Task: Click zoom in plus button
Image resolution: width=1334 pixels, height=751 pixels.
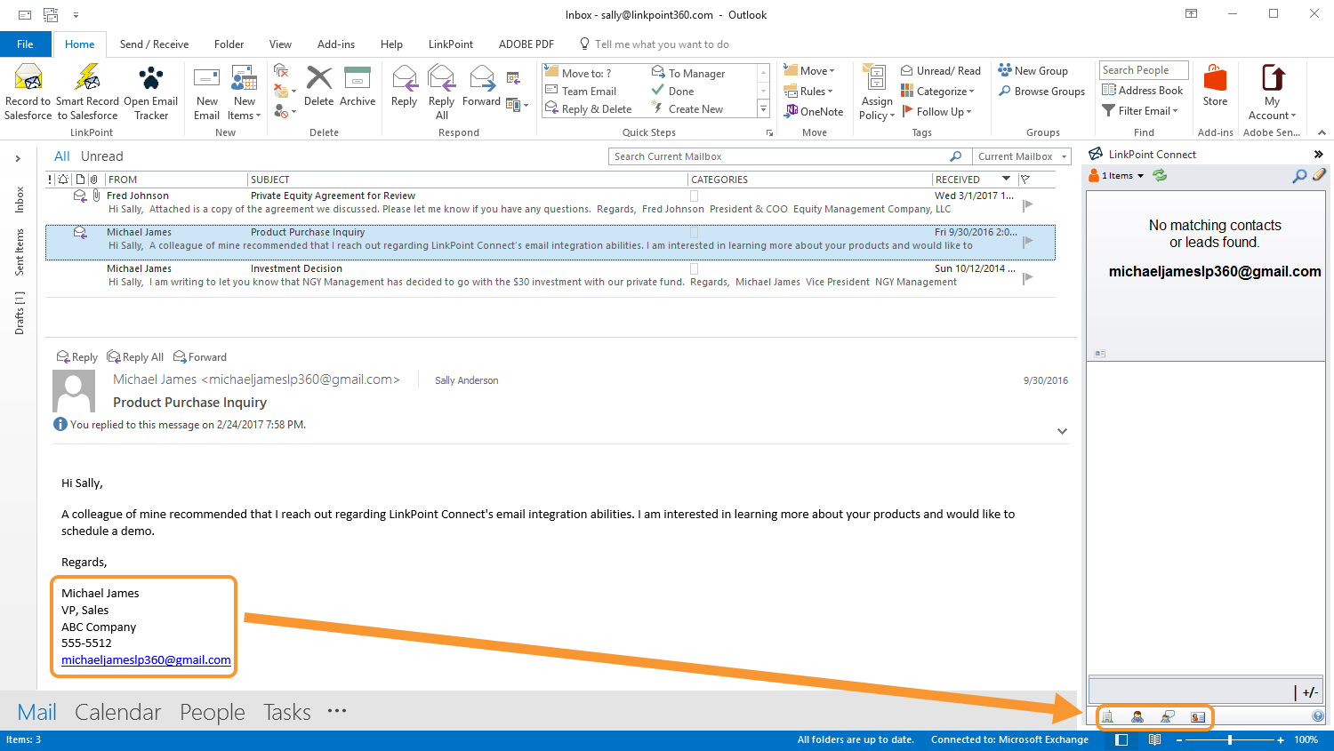Action: pyautogui.click(x=1281, y=739)
